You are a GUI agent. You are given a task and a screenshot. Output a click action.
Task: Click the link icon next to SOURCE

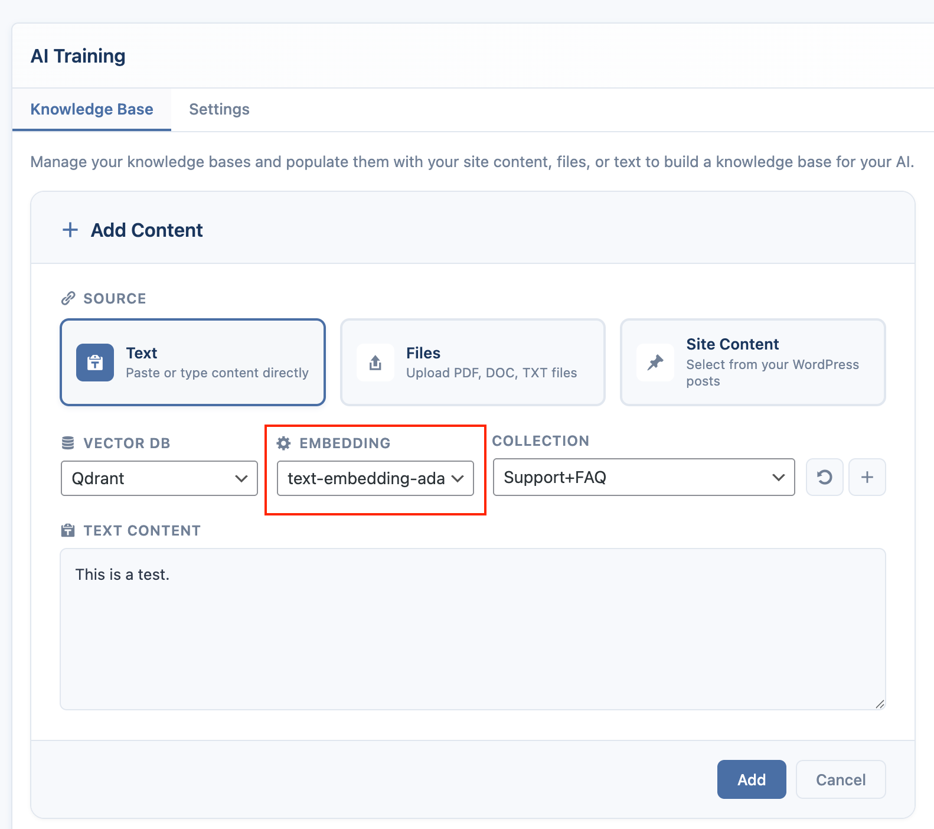coord(68,298)
